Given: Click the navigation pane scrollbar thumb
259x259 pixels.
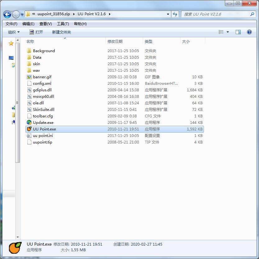Looking at the screenshot, I should tap(18, 103).
